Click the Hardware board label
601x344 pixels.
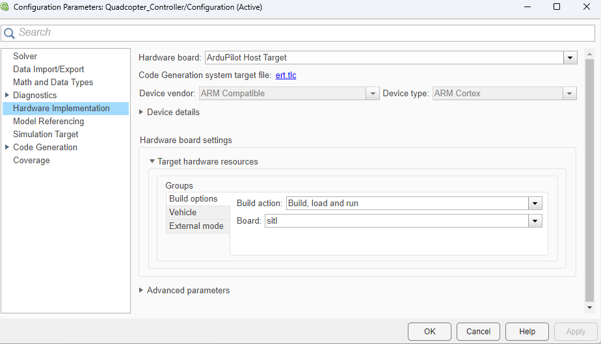pos(170,58)
